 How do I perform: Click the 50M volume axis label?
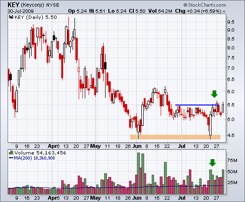click(x=232, y=172)
